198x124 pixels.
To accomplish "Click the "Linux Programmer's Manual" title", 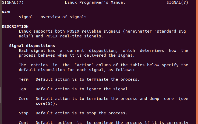I will 95,2.
